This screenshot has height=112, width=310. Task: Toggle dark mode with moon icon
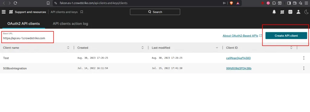306,12
